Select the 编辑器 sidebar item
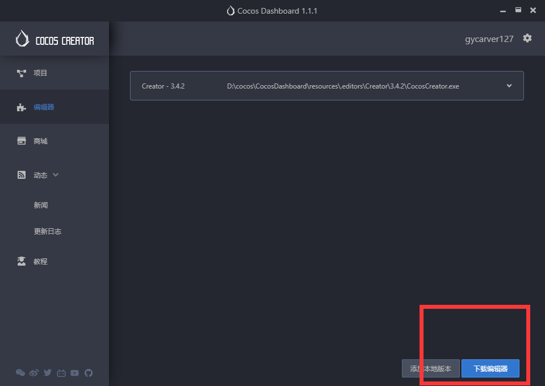 54,107
